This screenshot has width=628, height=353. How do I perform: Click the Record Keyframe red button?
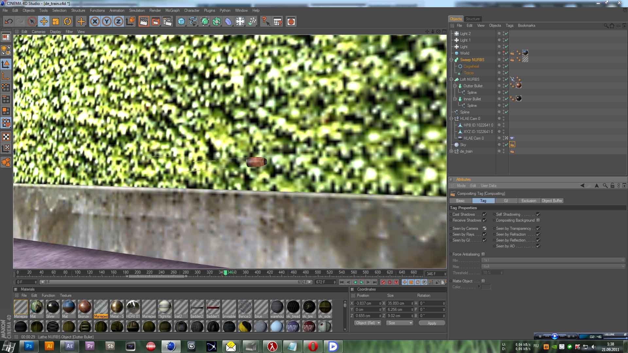(383, 282)
